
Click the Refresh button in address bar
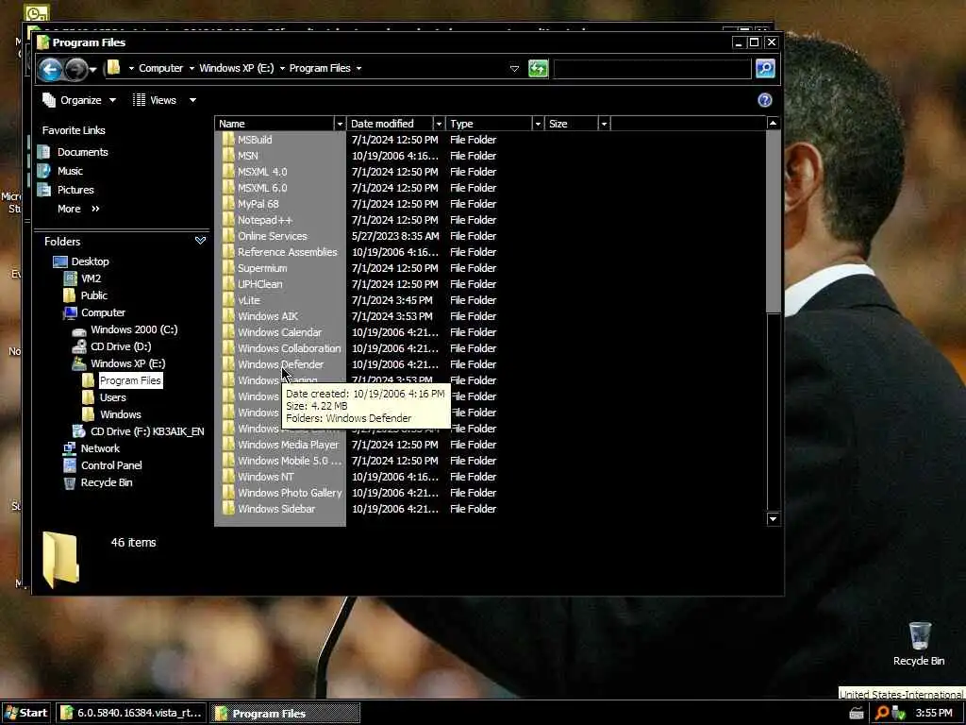(538, 68)
